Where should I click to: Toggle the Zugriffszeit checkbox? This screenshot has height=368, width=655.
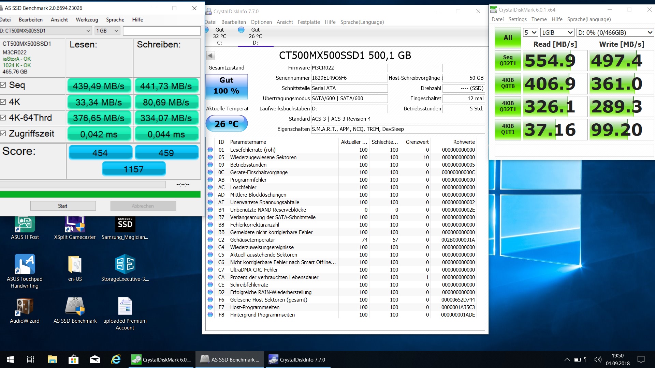[3, 134]
